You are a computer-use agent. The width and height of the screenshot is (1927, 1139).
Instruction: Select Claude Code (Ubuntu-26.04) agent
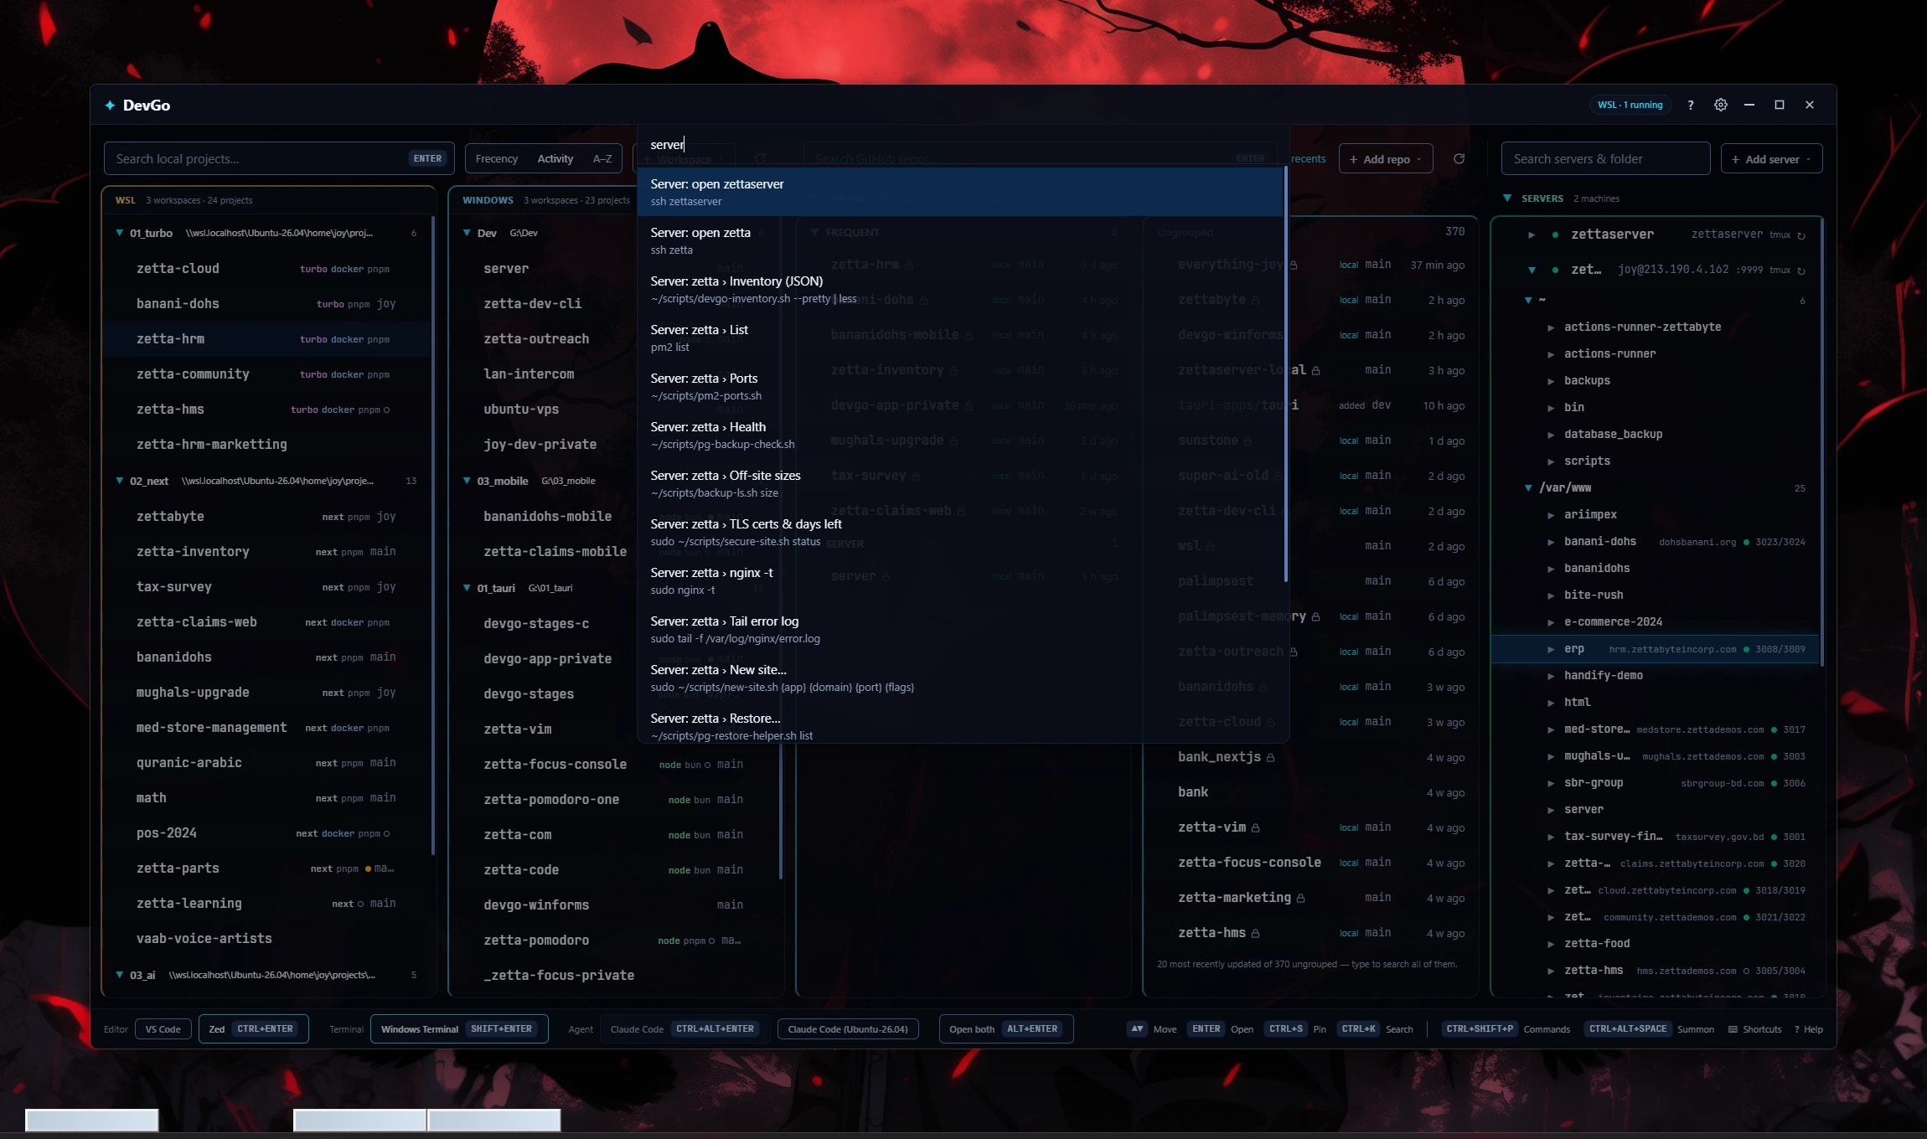click(x=848, y=1029)
